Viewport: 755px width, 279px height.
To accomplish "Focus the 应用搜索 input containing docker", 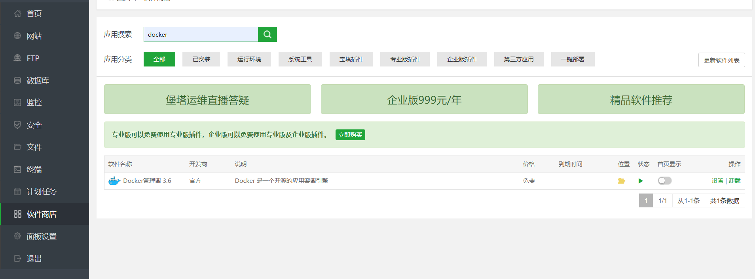I will [x=201, y=34].
